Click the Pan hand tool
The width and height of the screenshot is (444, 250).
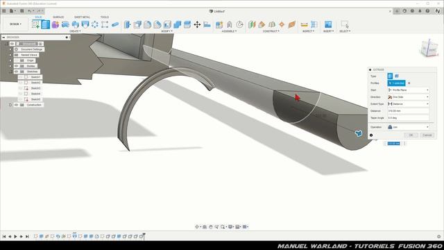[211, 227]
